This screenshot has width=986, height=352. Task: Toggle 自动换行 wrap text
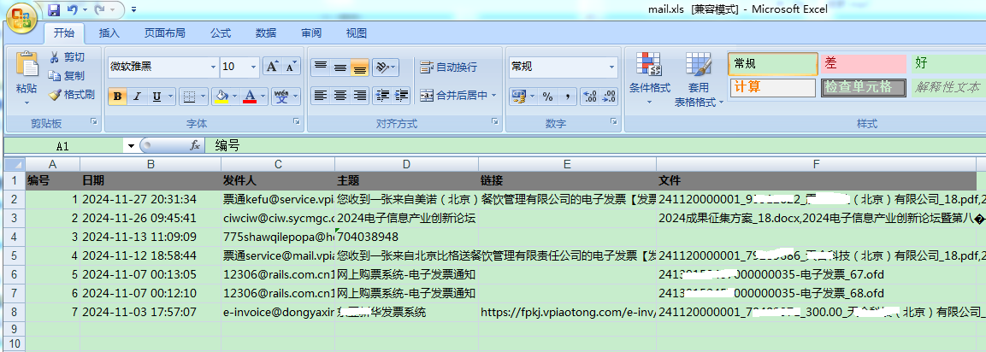click(449, 67)
